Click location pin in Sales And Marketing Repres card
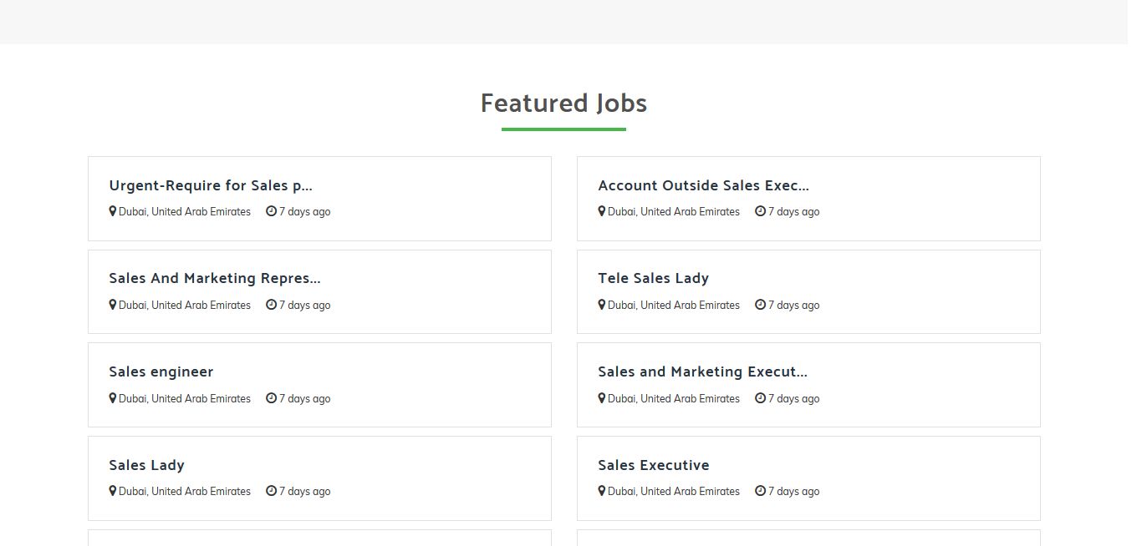The width and height of the screenshot is (1142, 546). [112, 305]
